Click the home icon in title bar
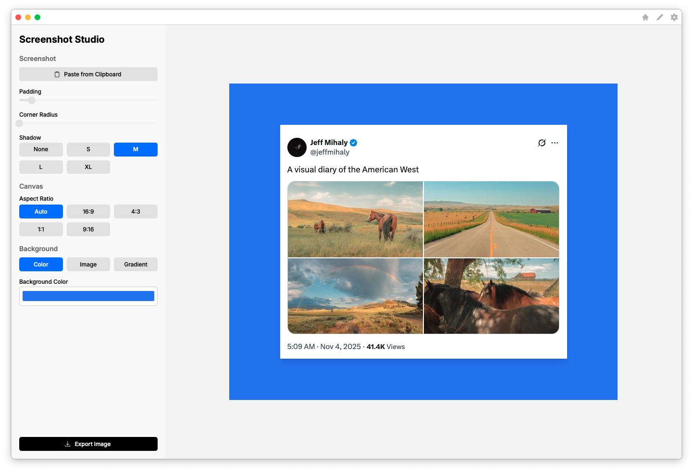The image size is (693, 472). 645,17
